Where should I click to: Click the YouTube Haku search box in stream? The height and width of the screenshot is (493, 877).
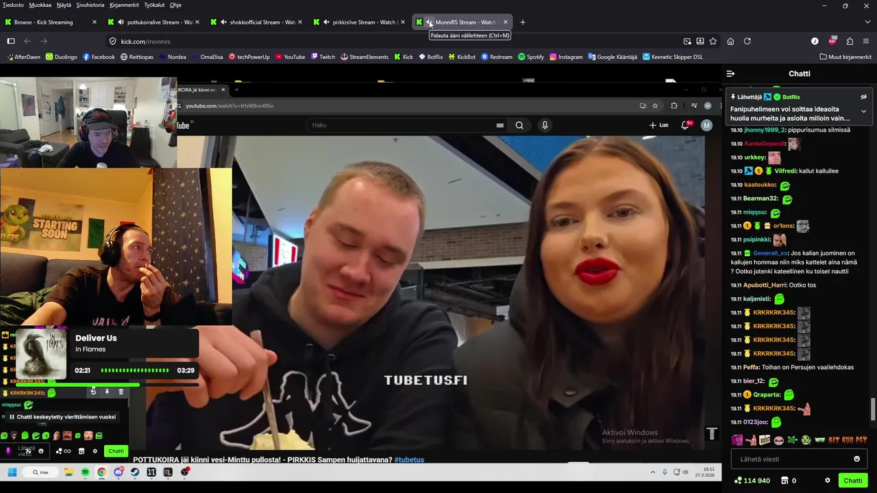[408, 125]
